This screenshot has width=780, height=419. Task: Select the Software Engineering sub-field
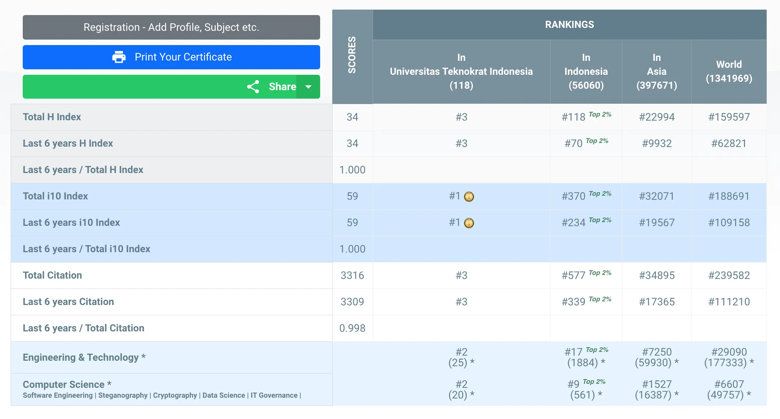pos(58,396)
